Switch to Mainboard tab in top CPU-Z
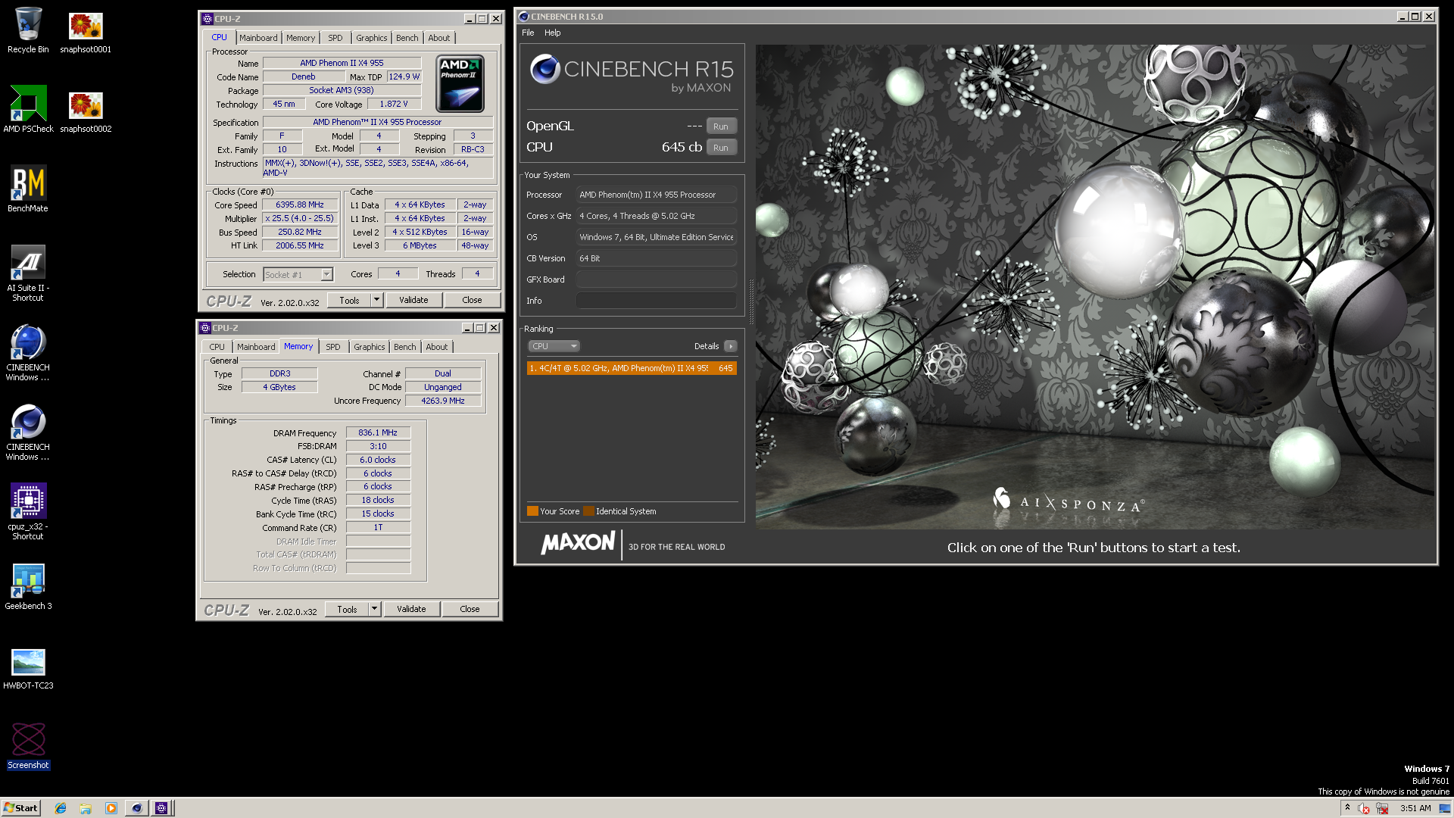The image size is (1454, 818). point(258,38)
